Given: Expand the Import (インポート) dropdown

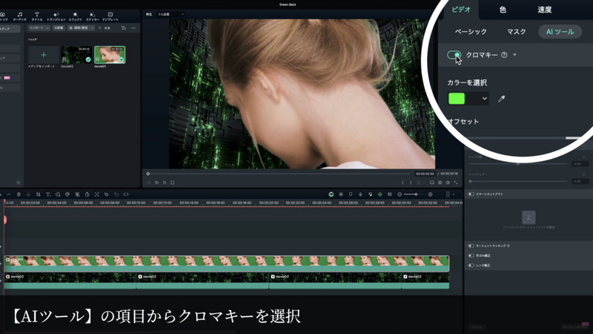Looking at the screenshot, I should (39, 28).
